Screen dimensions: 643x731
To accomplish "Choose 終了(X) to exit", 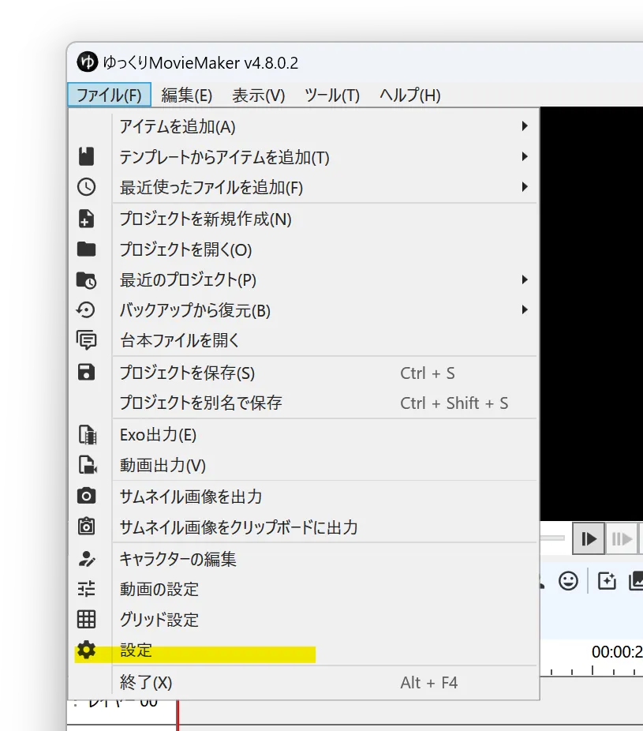I will click(x=304, y=683).
